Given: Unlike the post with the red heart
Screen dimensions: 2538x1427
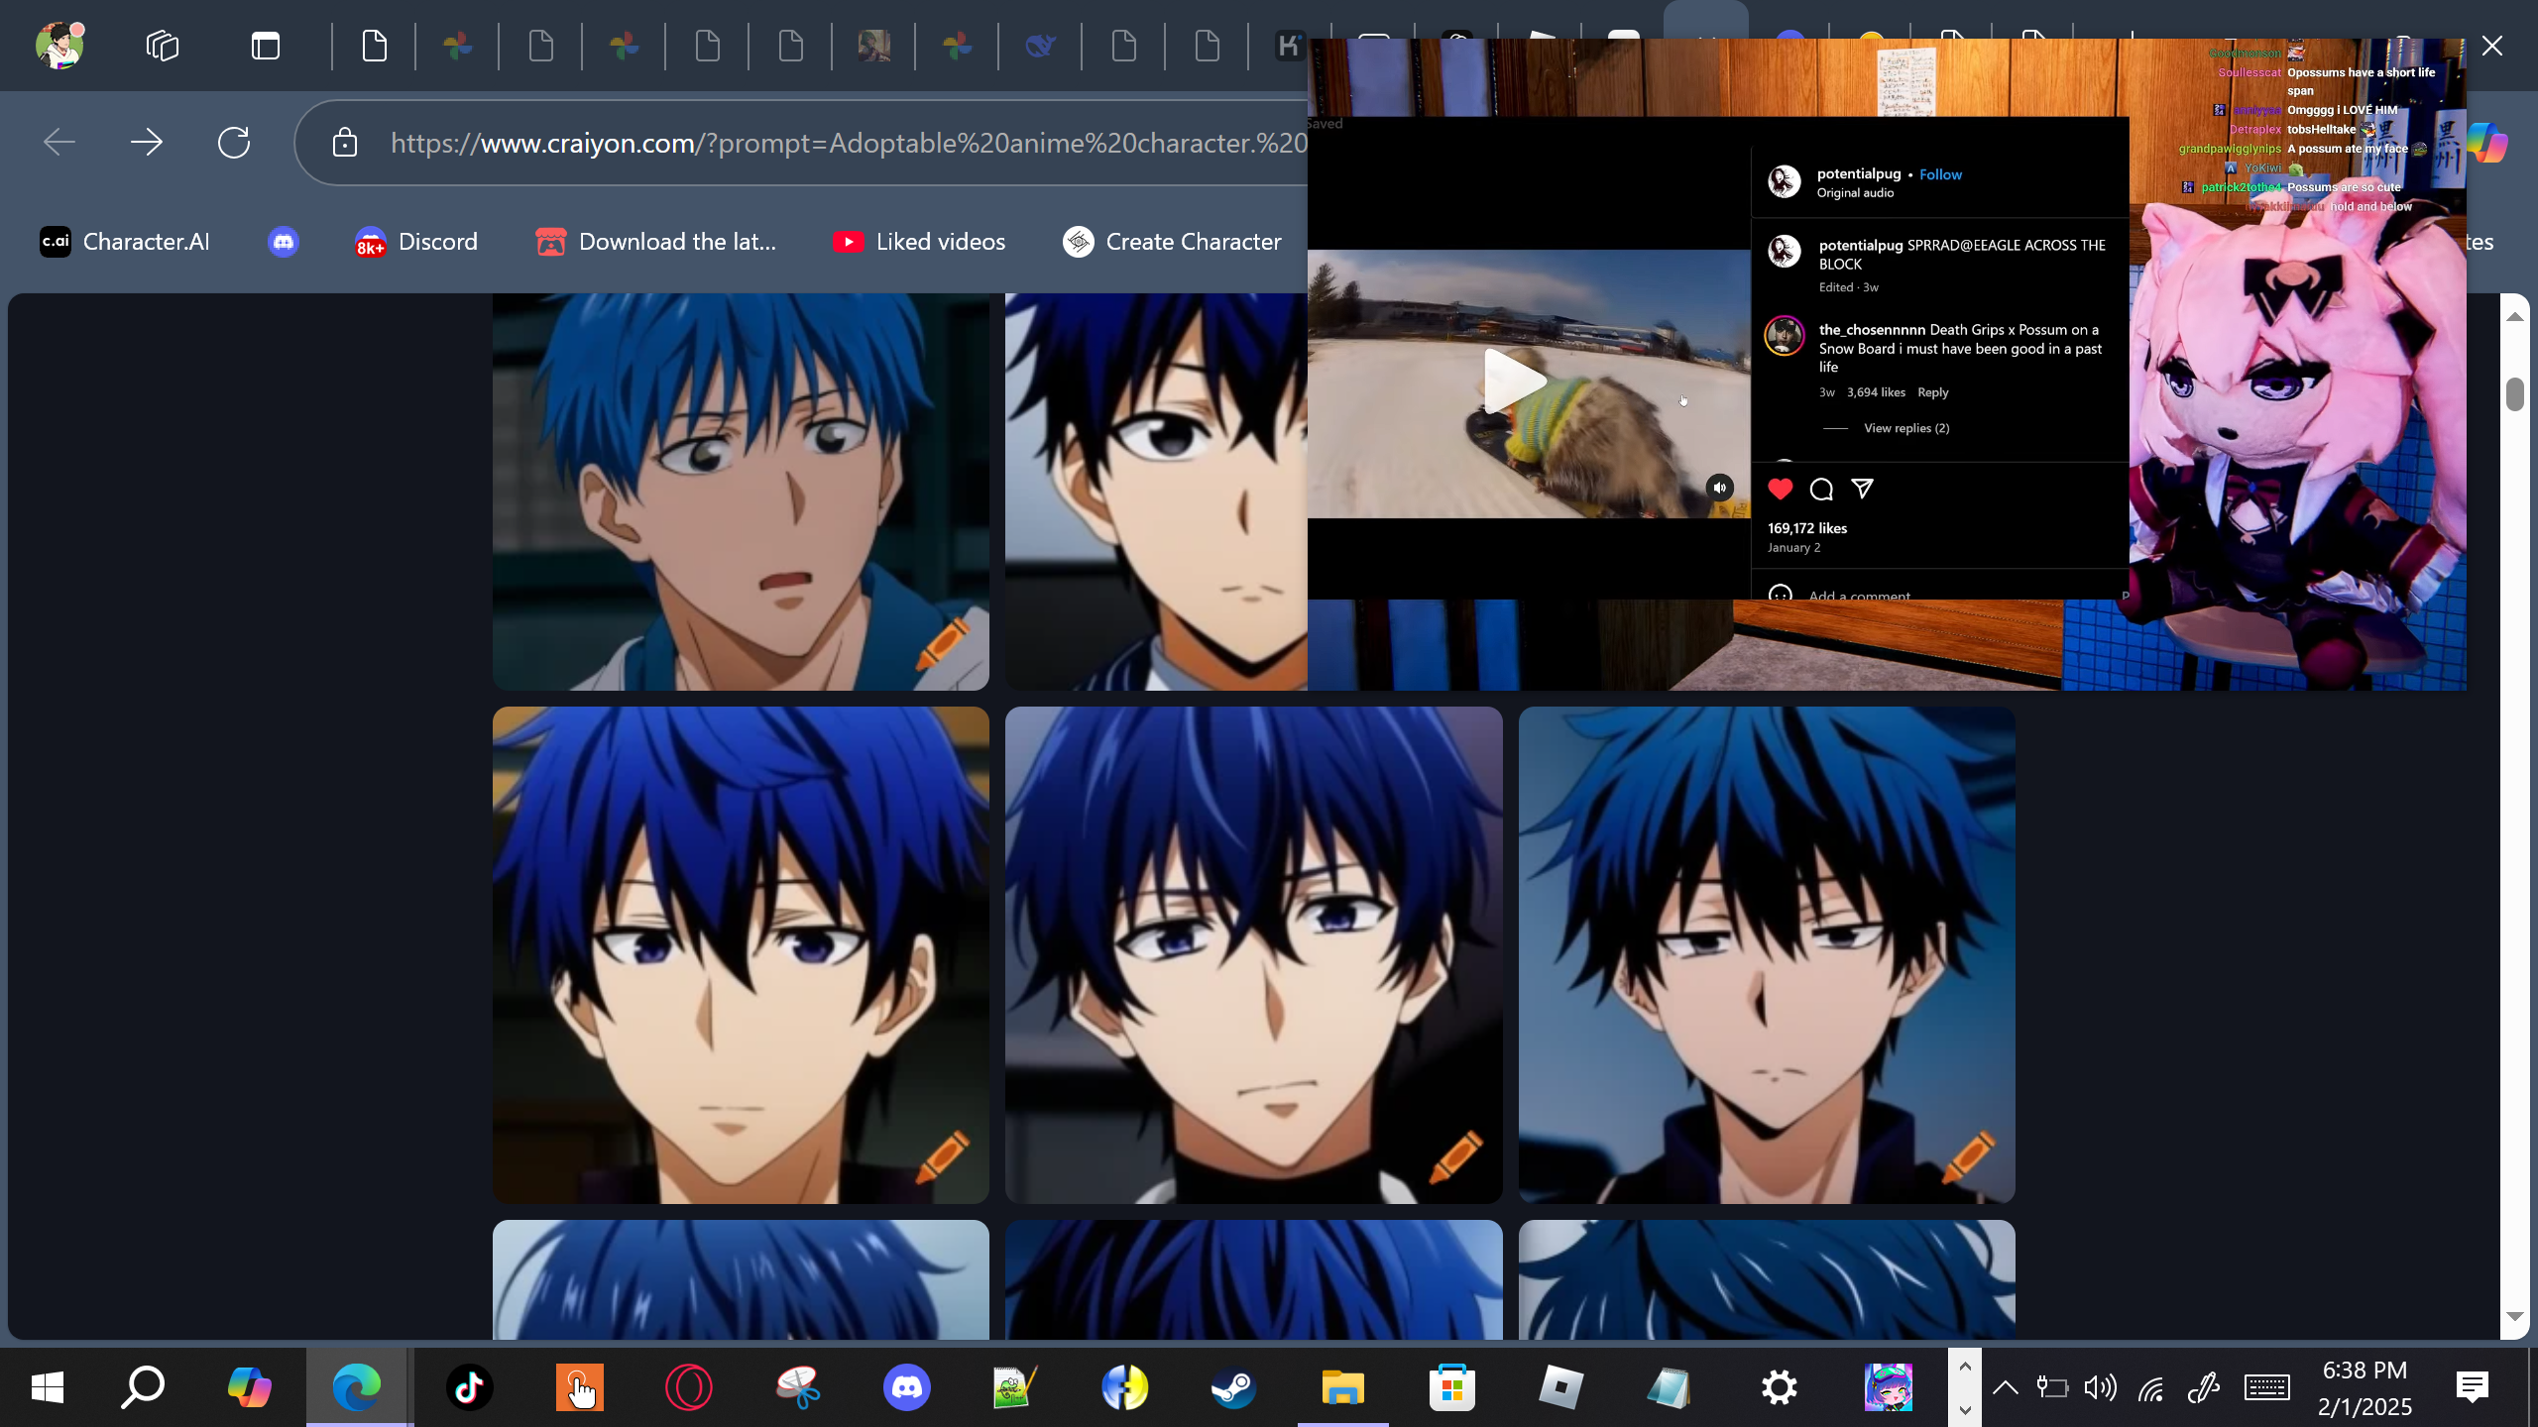Looking at the screenshot, I should coord(1781,489).
